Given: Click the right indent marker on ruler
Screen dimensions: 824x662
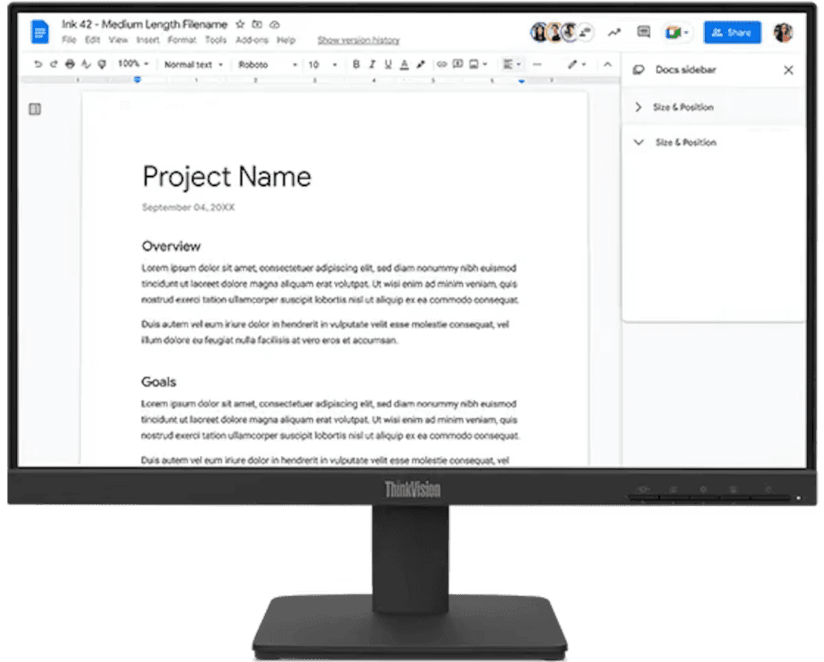Looking at the screenshot, I should tap(521, 80).
